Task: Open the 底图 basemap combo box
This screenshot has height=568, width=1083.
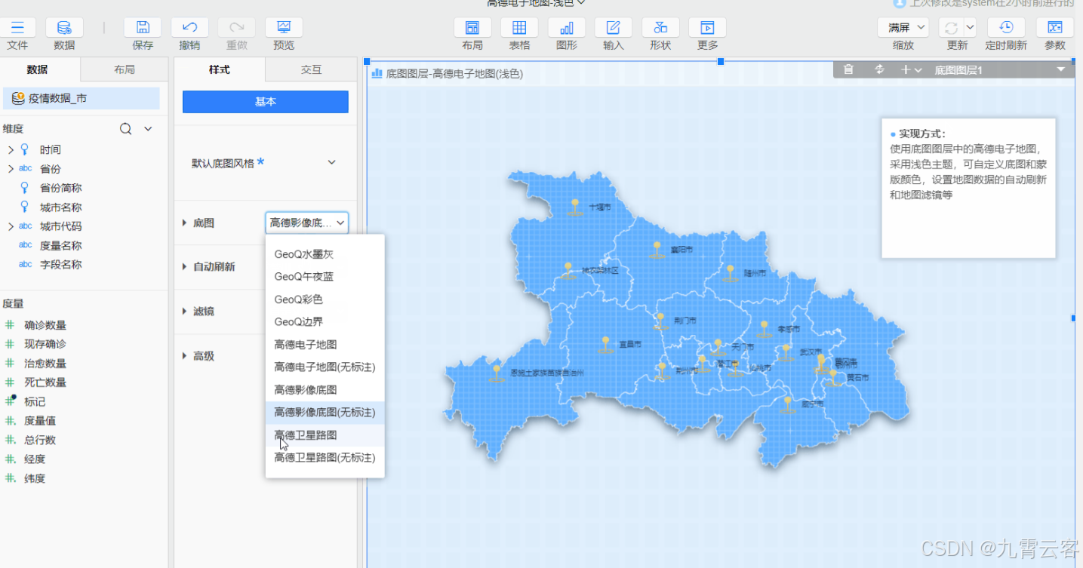Action: 306,223
